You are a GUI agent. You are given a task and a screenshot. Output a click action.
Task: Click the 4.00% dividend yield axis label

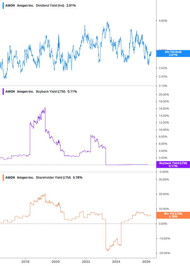pos(163,21)
